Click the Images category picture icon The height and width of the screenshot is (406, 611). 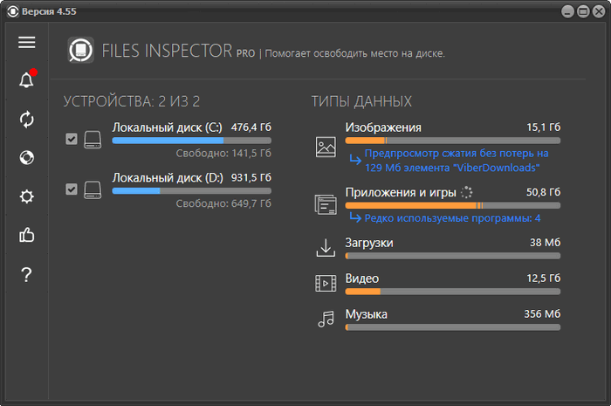tap(326, 147)
